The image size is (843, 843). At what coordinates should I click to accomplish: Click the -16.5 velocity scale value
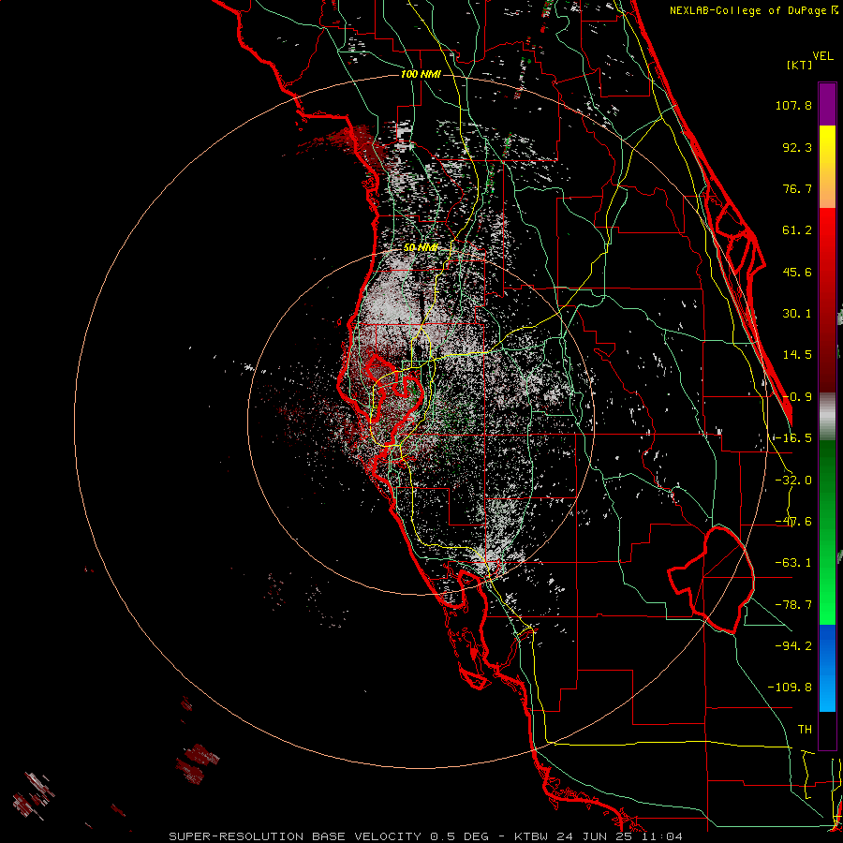(x=793, y=438)
